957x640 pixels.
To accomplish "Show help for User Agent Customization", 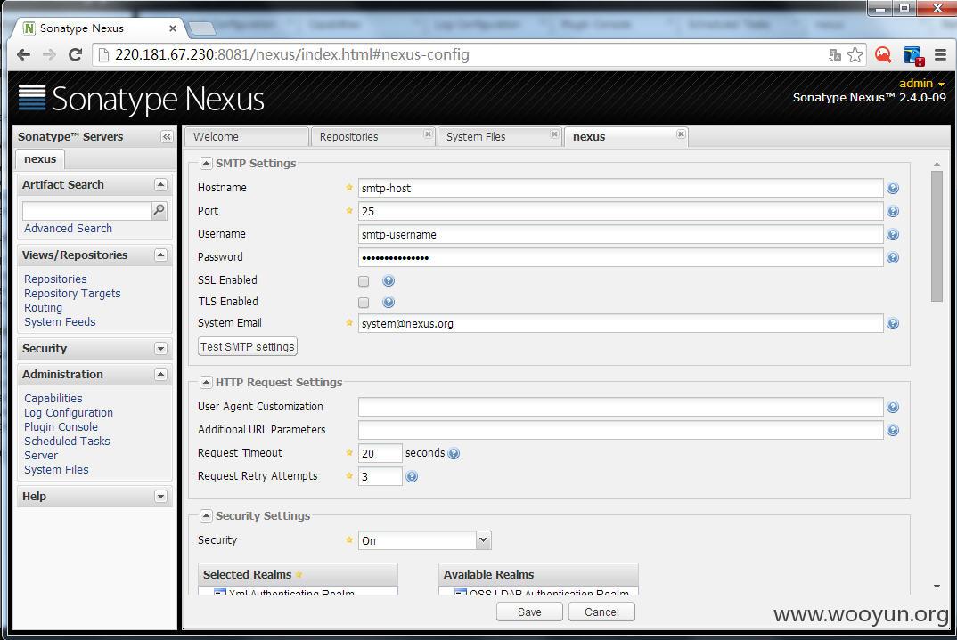I will coord(892,407).
